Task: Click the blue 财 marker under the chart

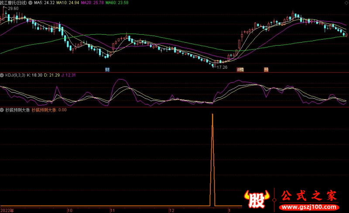Action: [107, 70]
